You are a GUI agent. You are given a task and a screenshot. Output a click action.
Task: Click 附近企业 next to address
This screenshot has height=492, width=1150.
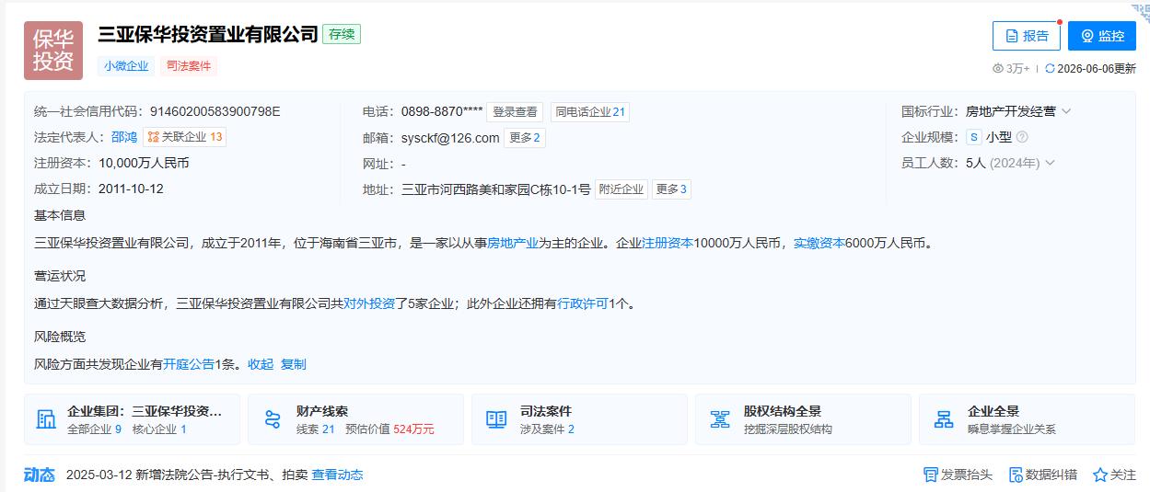point(621,189)
